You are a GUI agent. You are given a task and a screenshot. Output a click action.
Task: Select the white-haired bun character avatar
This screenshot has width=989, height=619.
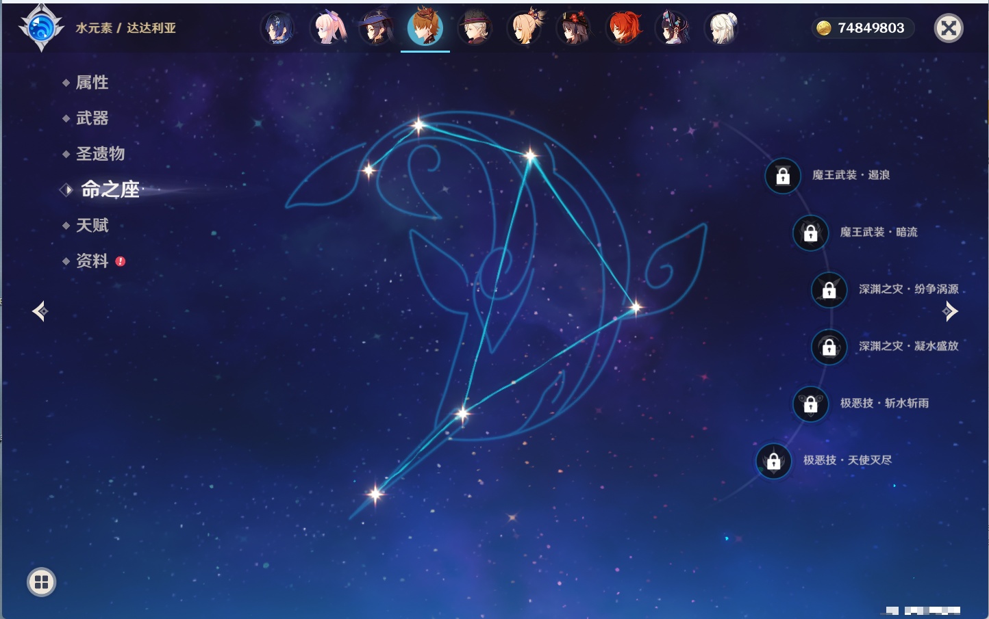(723, 28)
